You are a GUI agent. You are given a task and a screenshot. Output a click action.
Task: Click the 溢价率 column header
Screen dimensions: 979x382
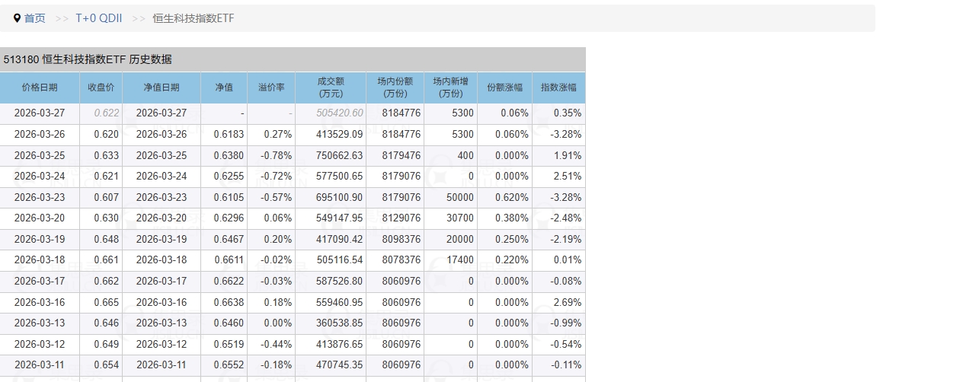pos(271,88)
